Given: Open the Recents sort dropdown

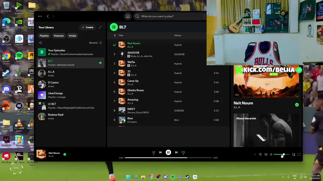Looking at the screenshot, I should [x=95, y=43].
